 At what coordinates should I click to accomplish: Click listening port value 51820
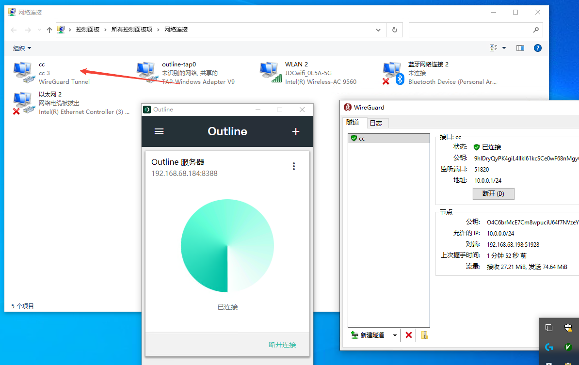(482, 169)
